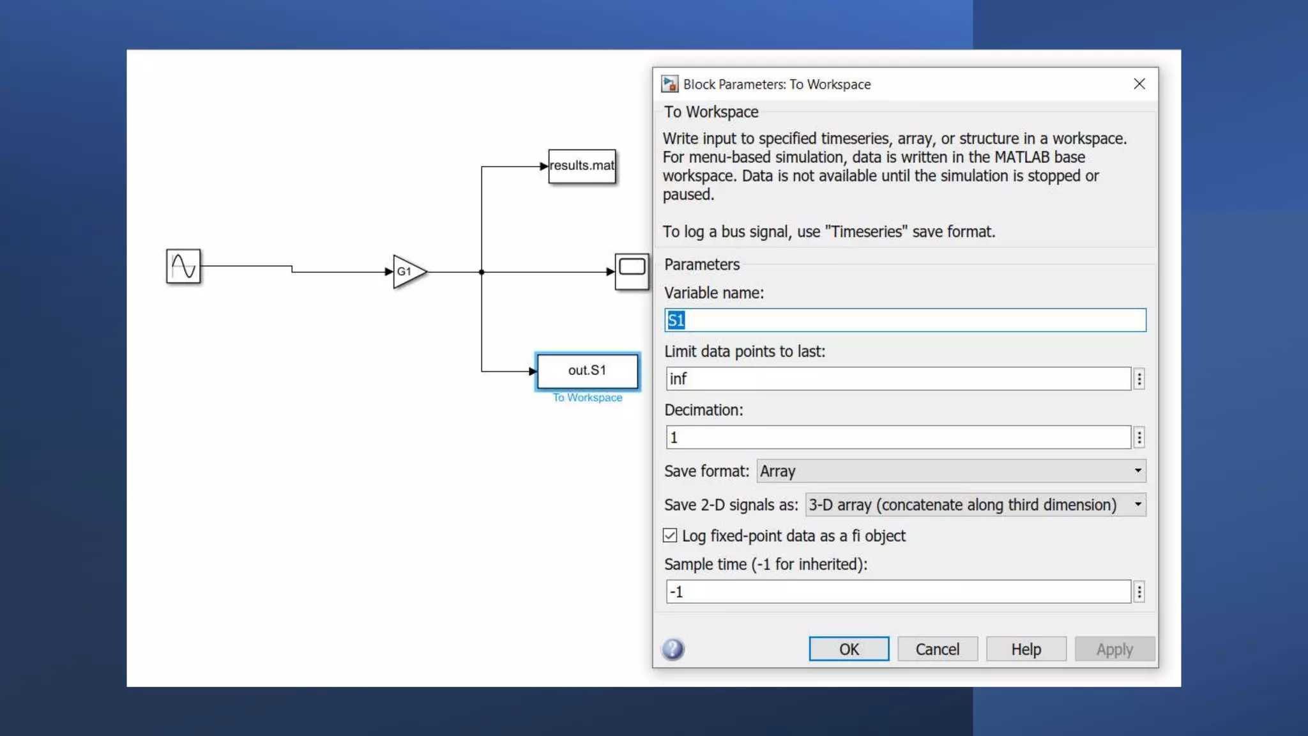Click the Scope block icon
The height and width of the screenshot is (736, 1308).
632,271
